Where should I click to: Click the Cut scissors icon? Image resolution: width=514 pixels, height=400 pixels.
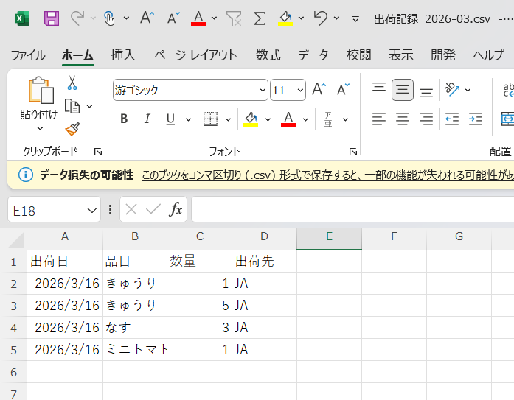(x=72, y=83)
